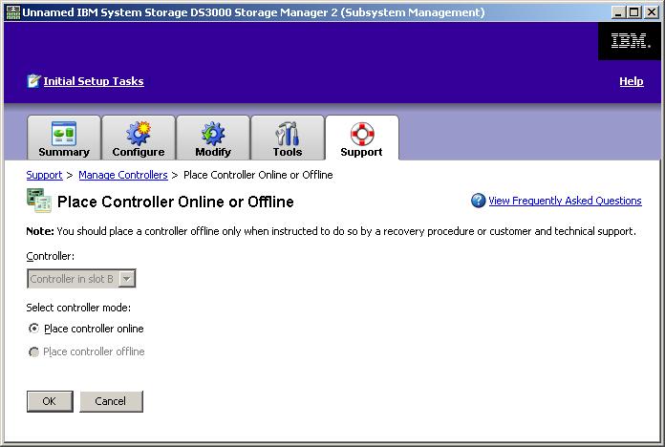Switch to the Modify tab
This screenshot has width=665, height=447.
pyautogui.click(x=213, y=152)
